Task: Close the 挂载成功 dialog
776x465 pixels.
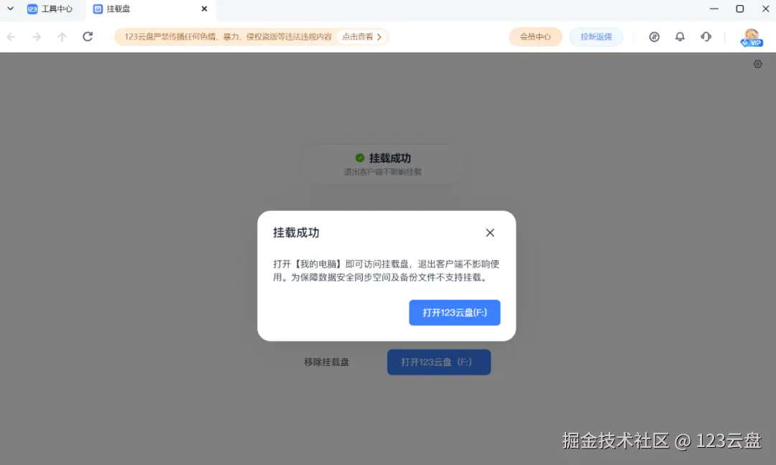Action: 490,232
